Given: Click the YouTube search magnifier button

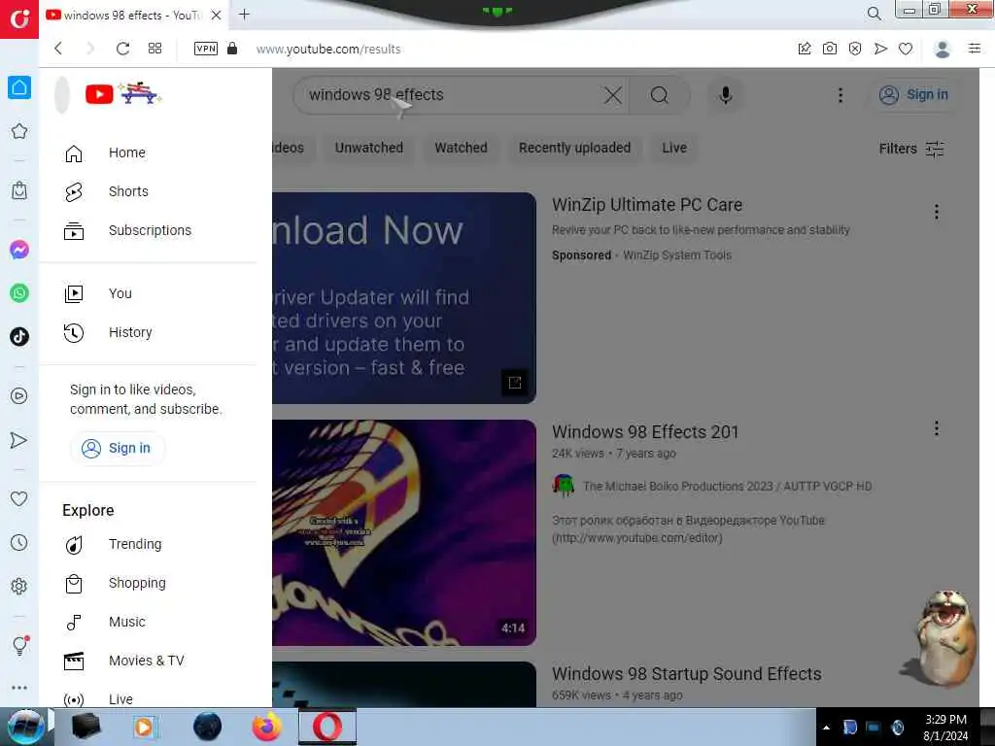Looking at the screenshot, I should click(660, 95).
